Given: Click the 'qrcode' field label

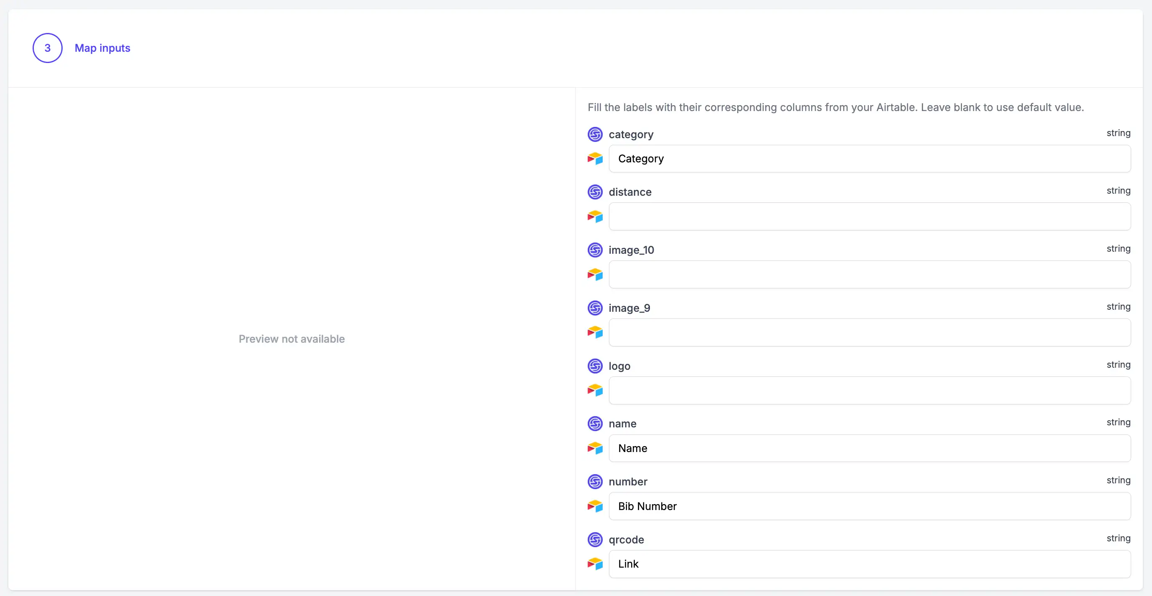Looking at the screenshot, I should click(x=626, y=540).
